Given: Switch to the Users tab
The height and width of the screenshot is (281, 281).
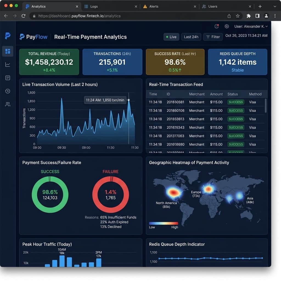Looking at the screenshot, I should (227, 7).
